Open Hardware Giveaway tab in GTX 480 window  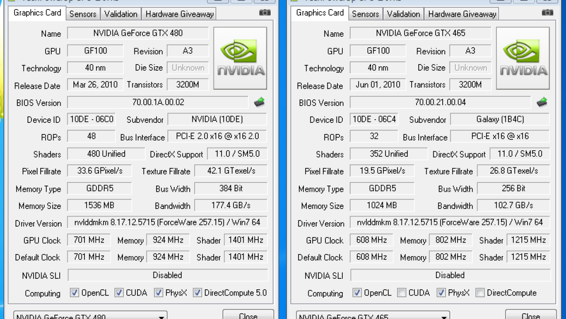tap(179, 14)
